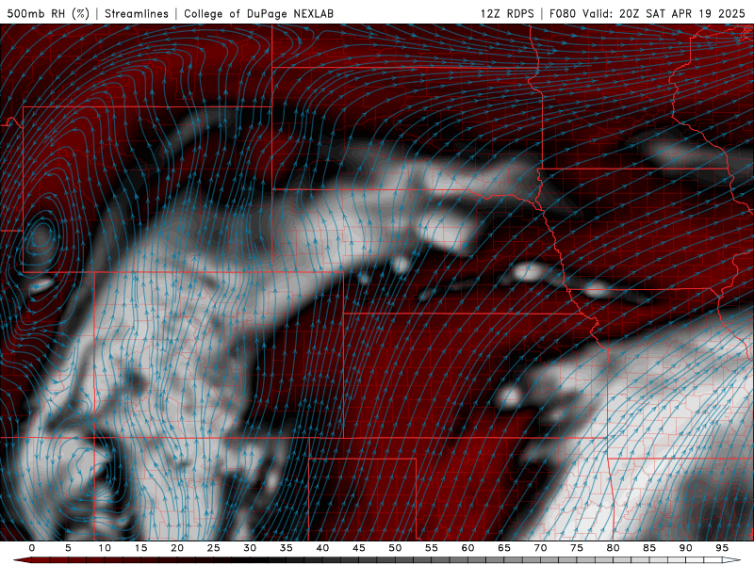The image size is (754, 565).
Task: Click the colorbar label '20'
Action: coord(177,548)
